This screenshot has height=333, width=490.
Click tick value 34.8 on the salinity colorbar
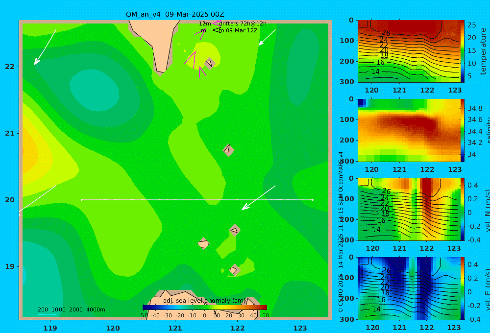coord(475,108)
